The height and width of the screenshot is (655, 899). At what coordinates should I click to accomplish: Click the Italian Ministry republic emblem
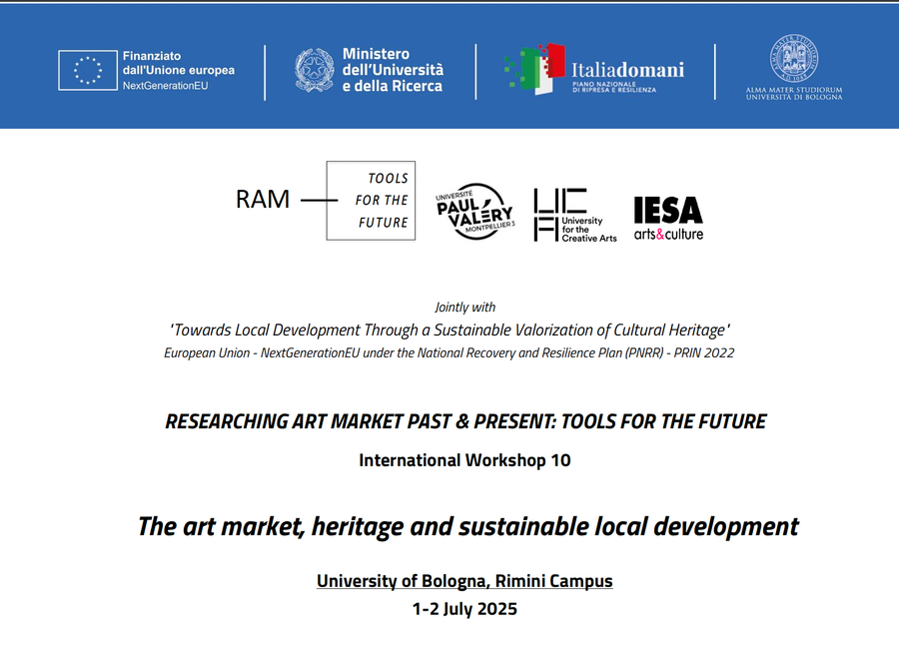314,71
